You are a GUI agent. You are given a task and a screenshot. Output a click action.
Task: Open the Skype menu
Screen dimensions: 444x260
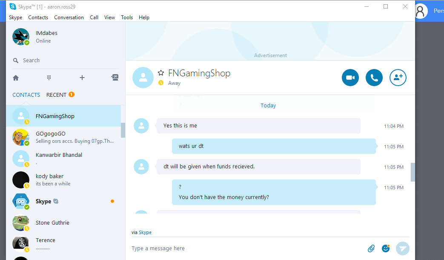coord(16,17)
